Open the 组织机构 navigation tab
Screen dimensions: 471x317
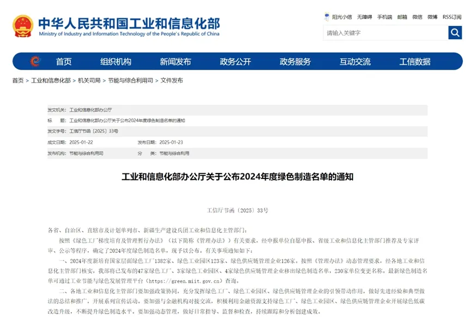pyautogui.click(x=115, y=61)
